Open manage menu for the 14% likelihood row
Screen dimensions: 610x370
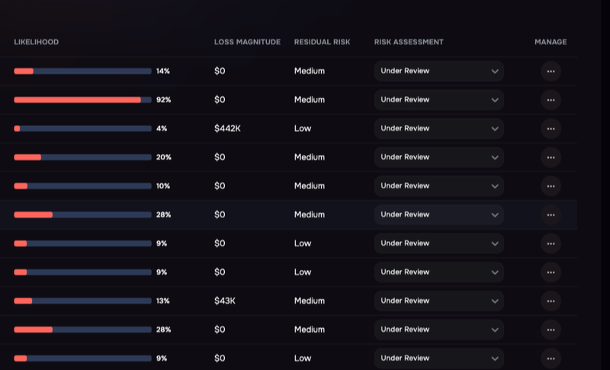(x=551, y=71)
